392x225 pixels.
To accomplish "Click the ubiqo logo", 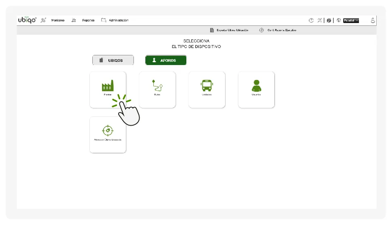I will click(x=27, y=20).
